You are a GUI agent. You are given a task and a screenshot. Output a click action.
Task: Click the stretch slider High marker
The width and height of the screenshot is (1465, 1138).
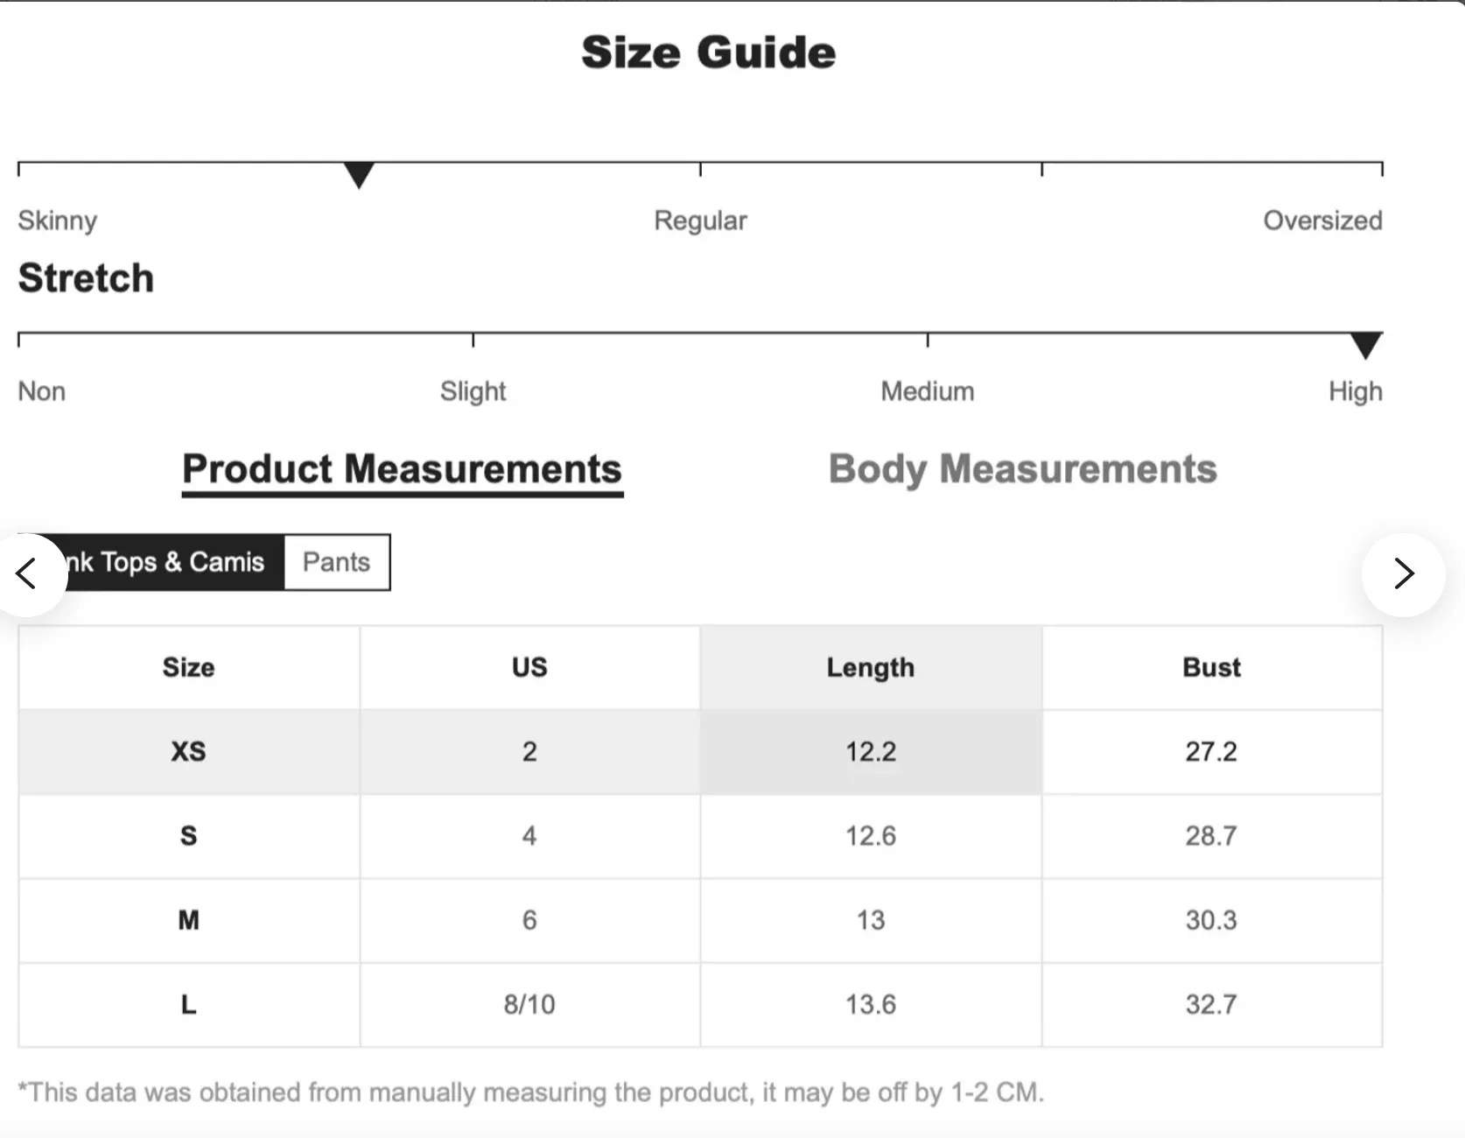[x=1365, y=345]
